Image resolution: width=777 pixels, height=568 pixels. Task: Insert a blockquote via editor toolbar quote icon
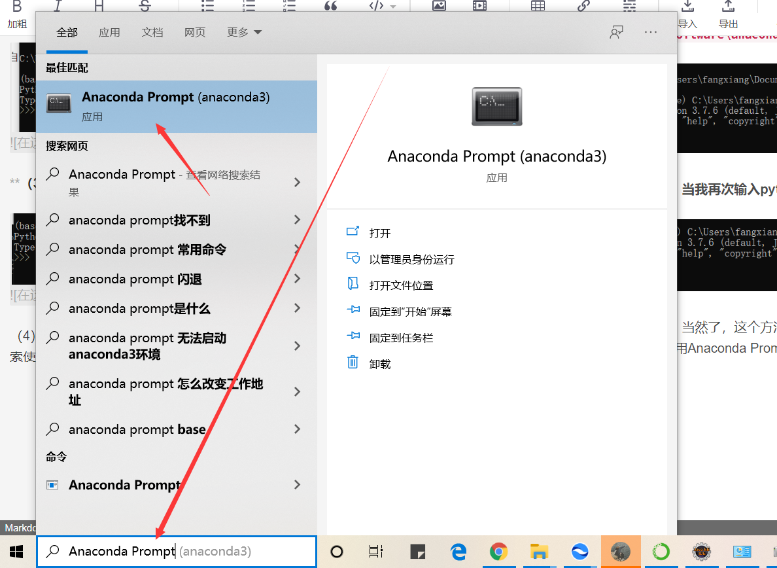(x=330, y=6)
